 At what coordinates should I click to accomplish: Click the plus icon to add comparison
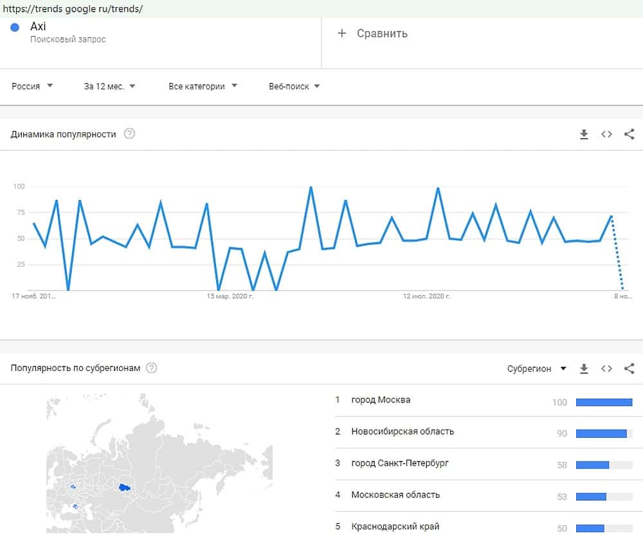[x=341, y=33]
